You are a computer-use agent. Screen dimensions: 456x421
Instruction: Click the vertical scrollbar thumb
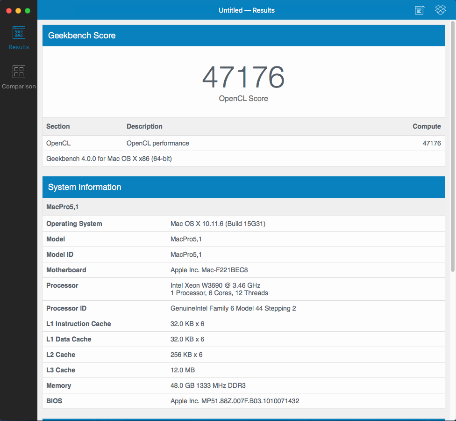click(x=453, y=146)
